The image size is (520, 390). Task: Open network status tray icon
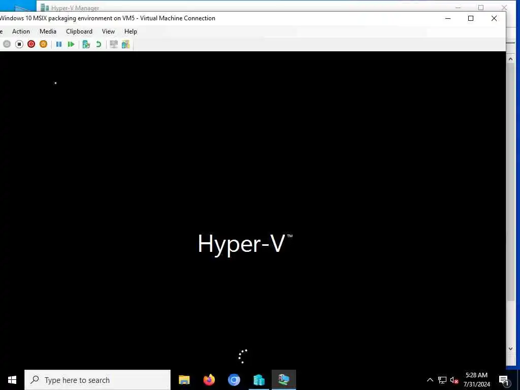point(442,380)
